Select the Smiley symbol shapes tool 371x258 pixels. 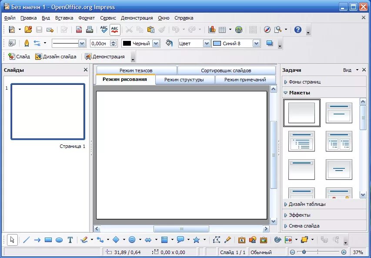132,240
